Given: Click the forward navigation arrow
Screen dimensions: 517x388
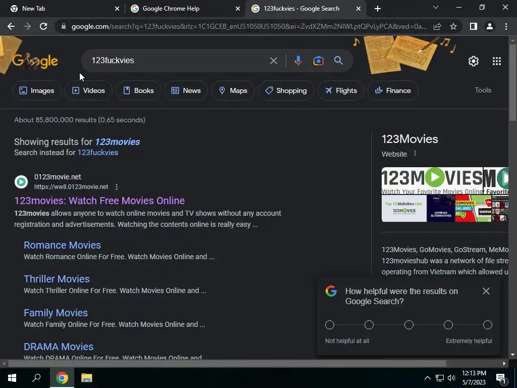Looking at the screenshot, I should pos(27,26).
